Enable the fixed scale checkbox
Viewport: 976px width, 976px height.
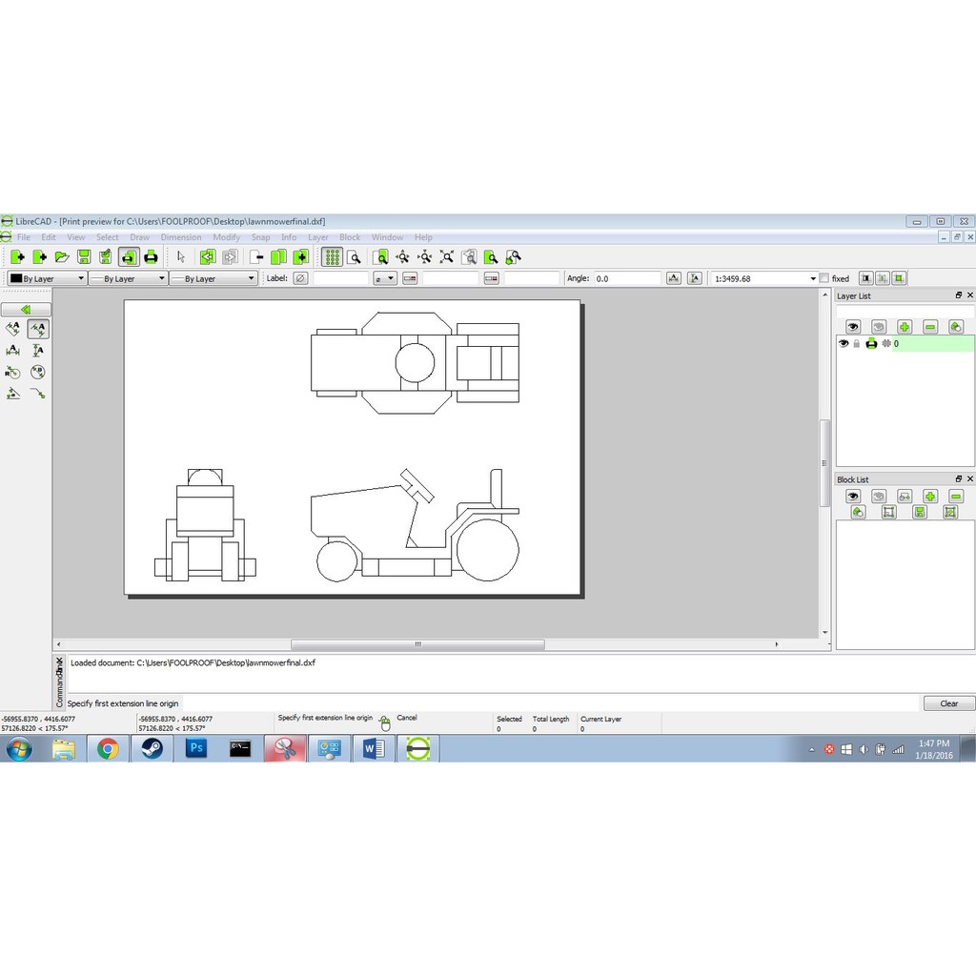(824, 278)
